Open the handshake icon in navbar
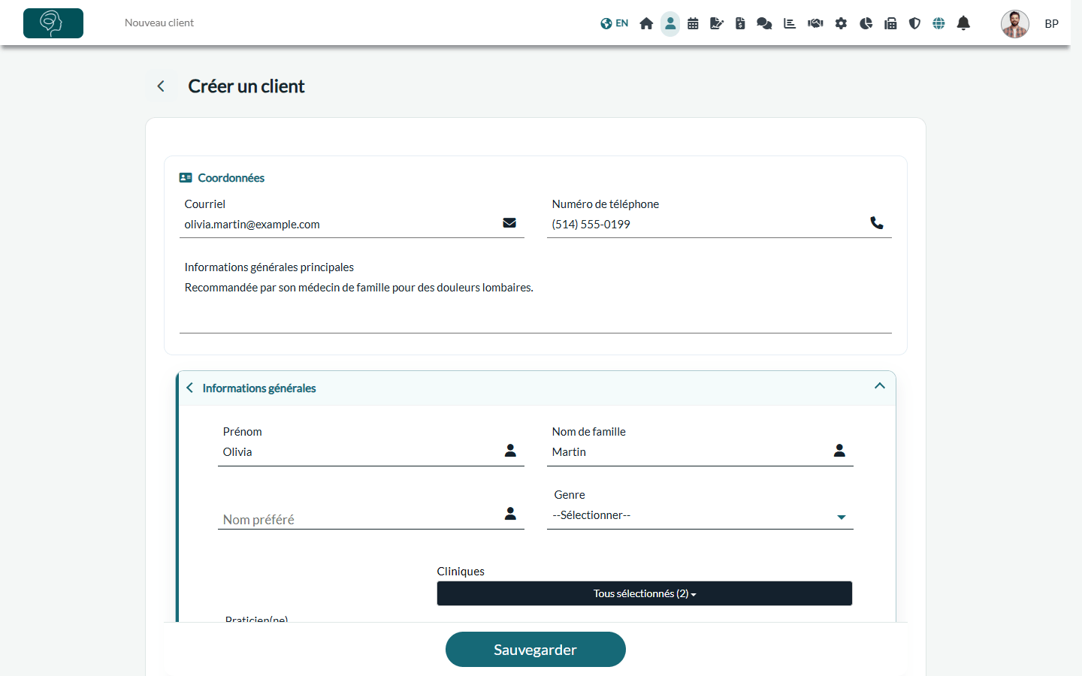The width and height of the screenshot is (1082, 676). (815, 23)
